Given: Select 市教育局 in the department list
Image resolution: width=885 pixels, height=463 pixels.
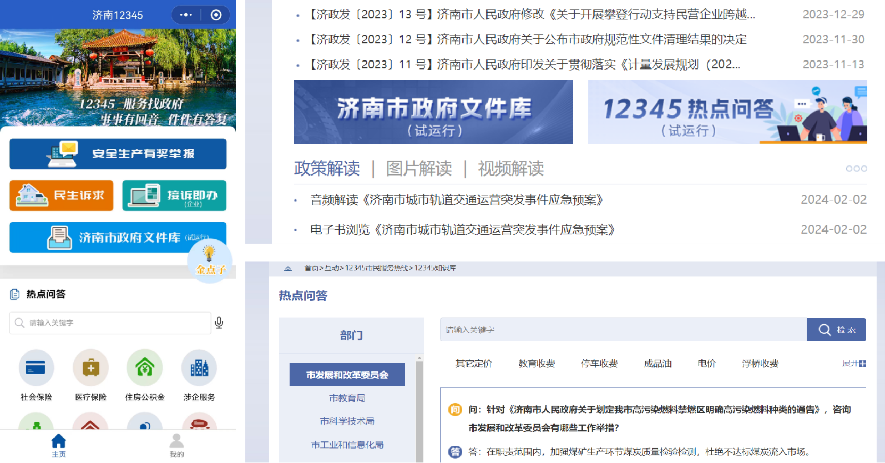Looking at the screenshot, I should coord(347,398).
